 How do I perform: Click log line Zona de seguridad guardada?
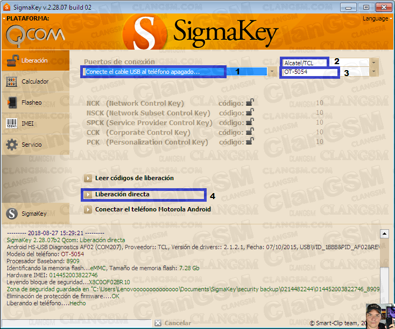(193, 289)
